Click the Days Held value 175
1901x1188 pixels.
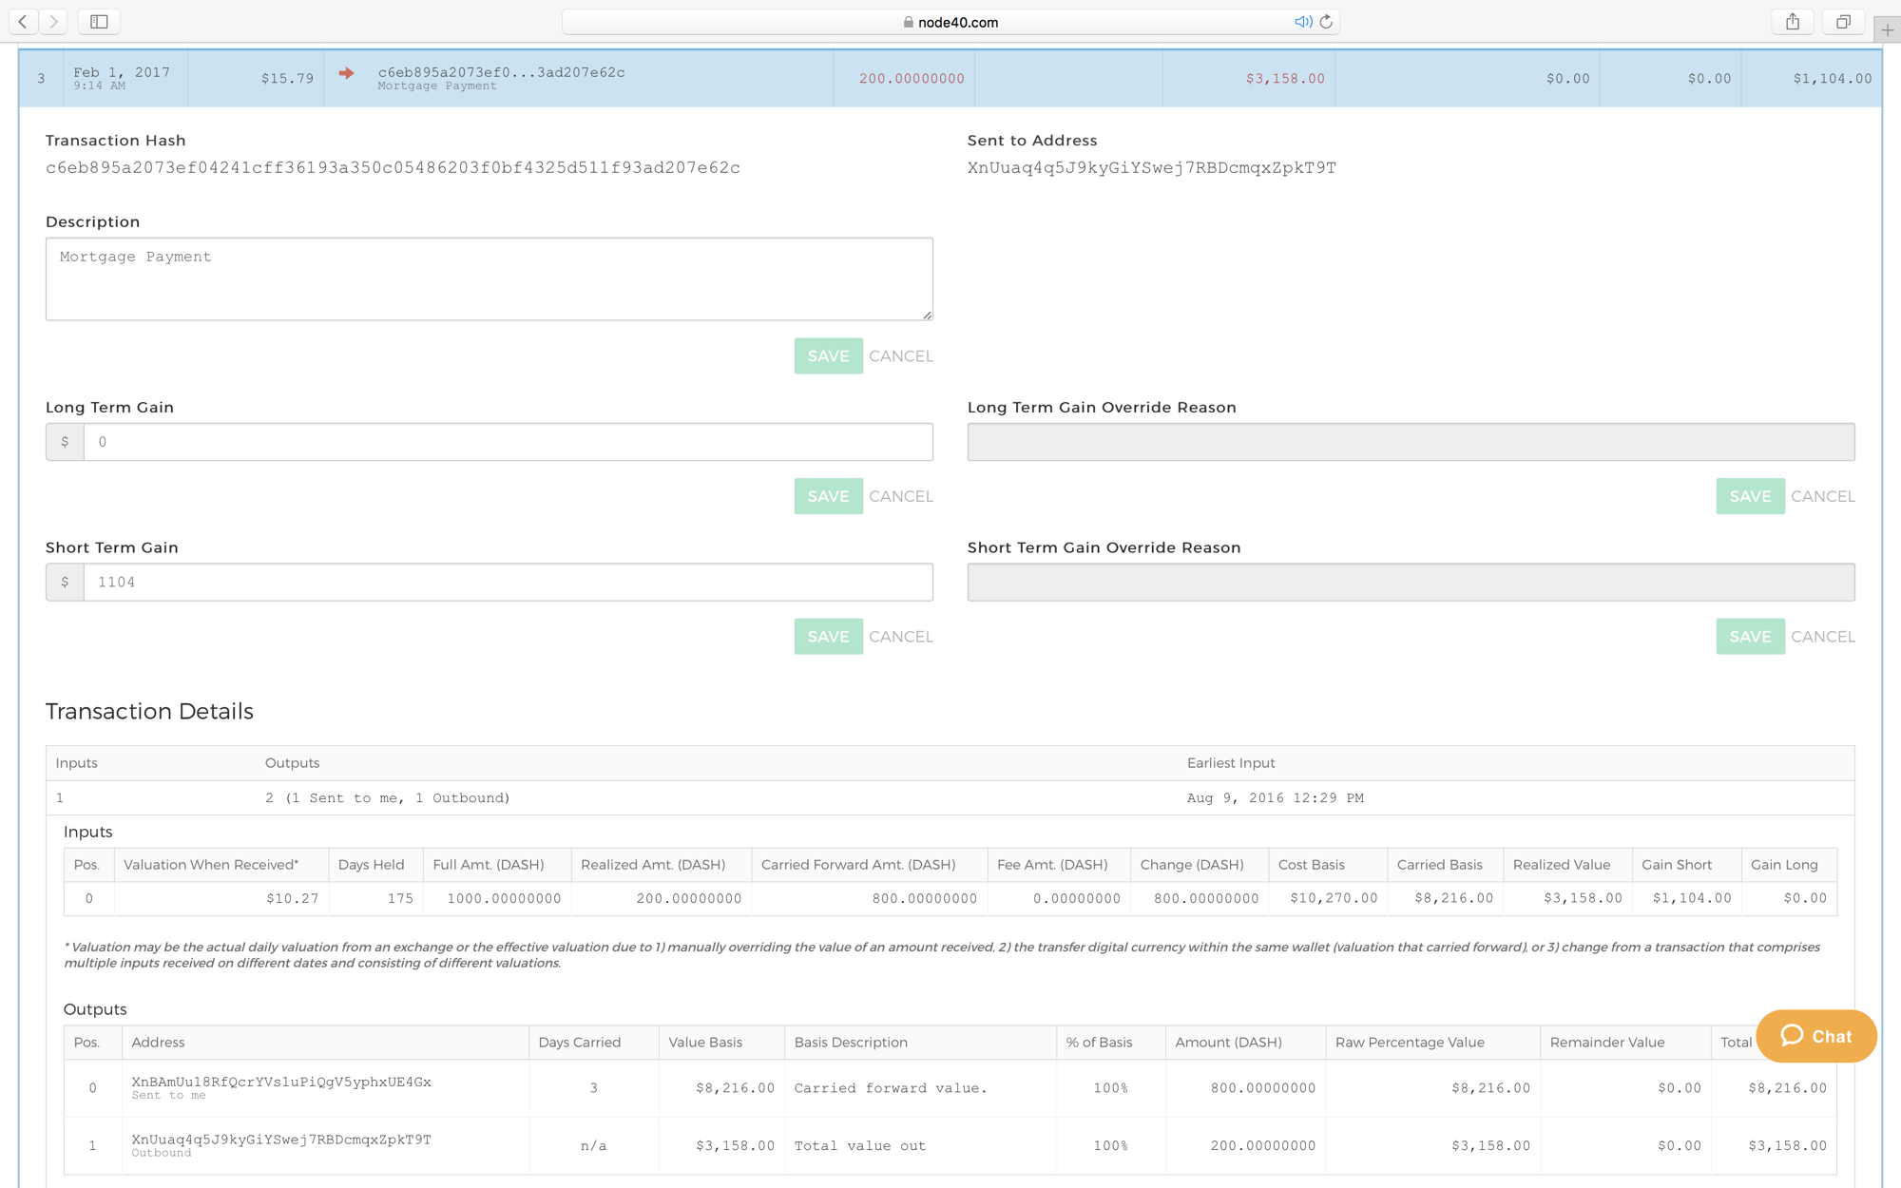pyautogui.click(x=400, y=898)
